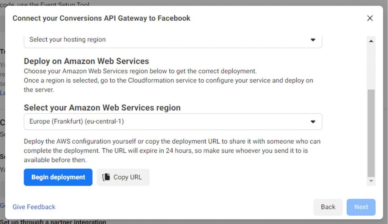Close the Conversions API Gateway dialog

click(x=370, y=18)
